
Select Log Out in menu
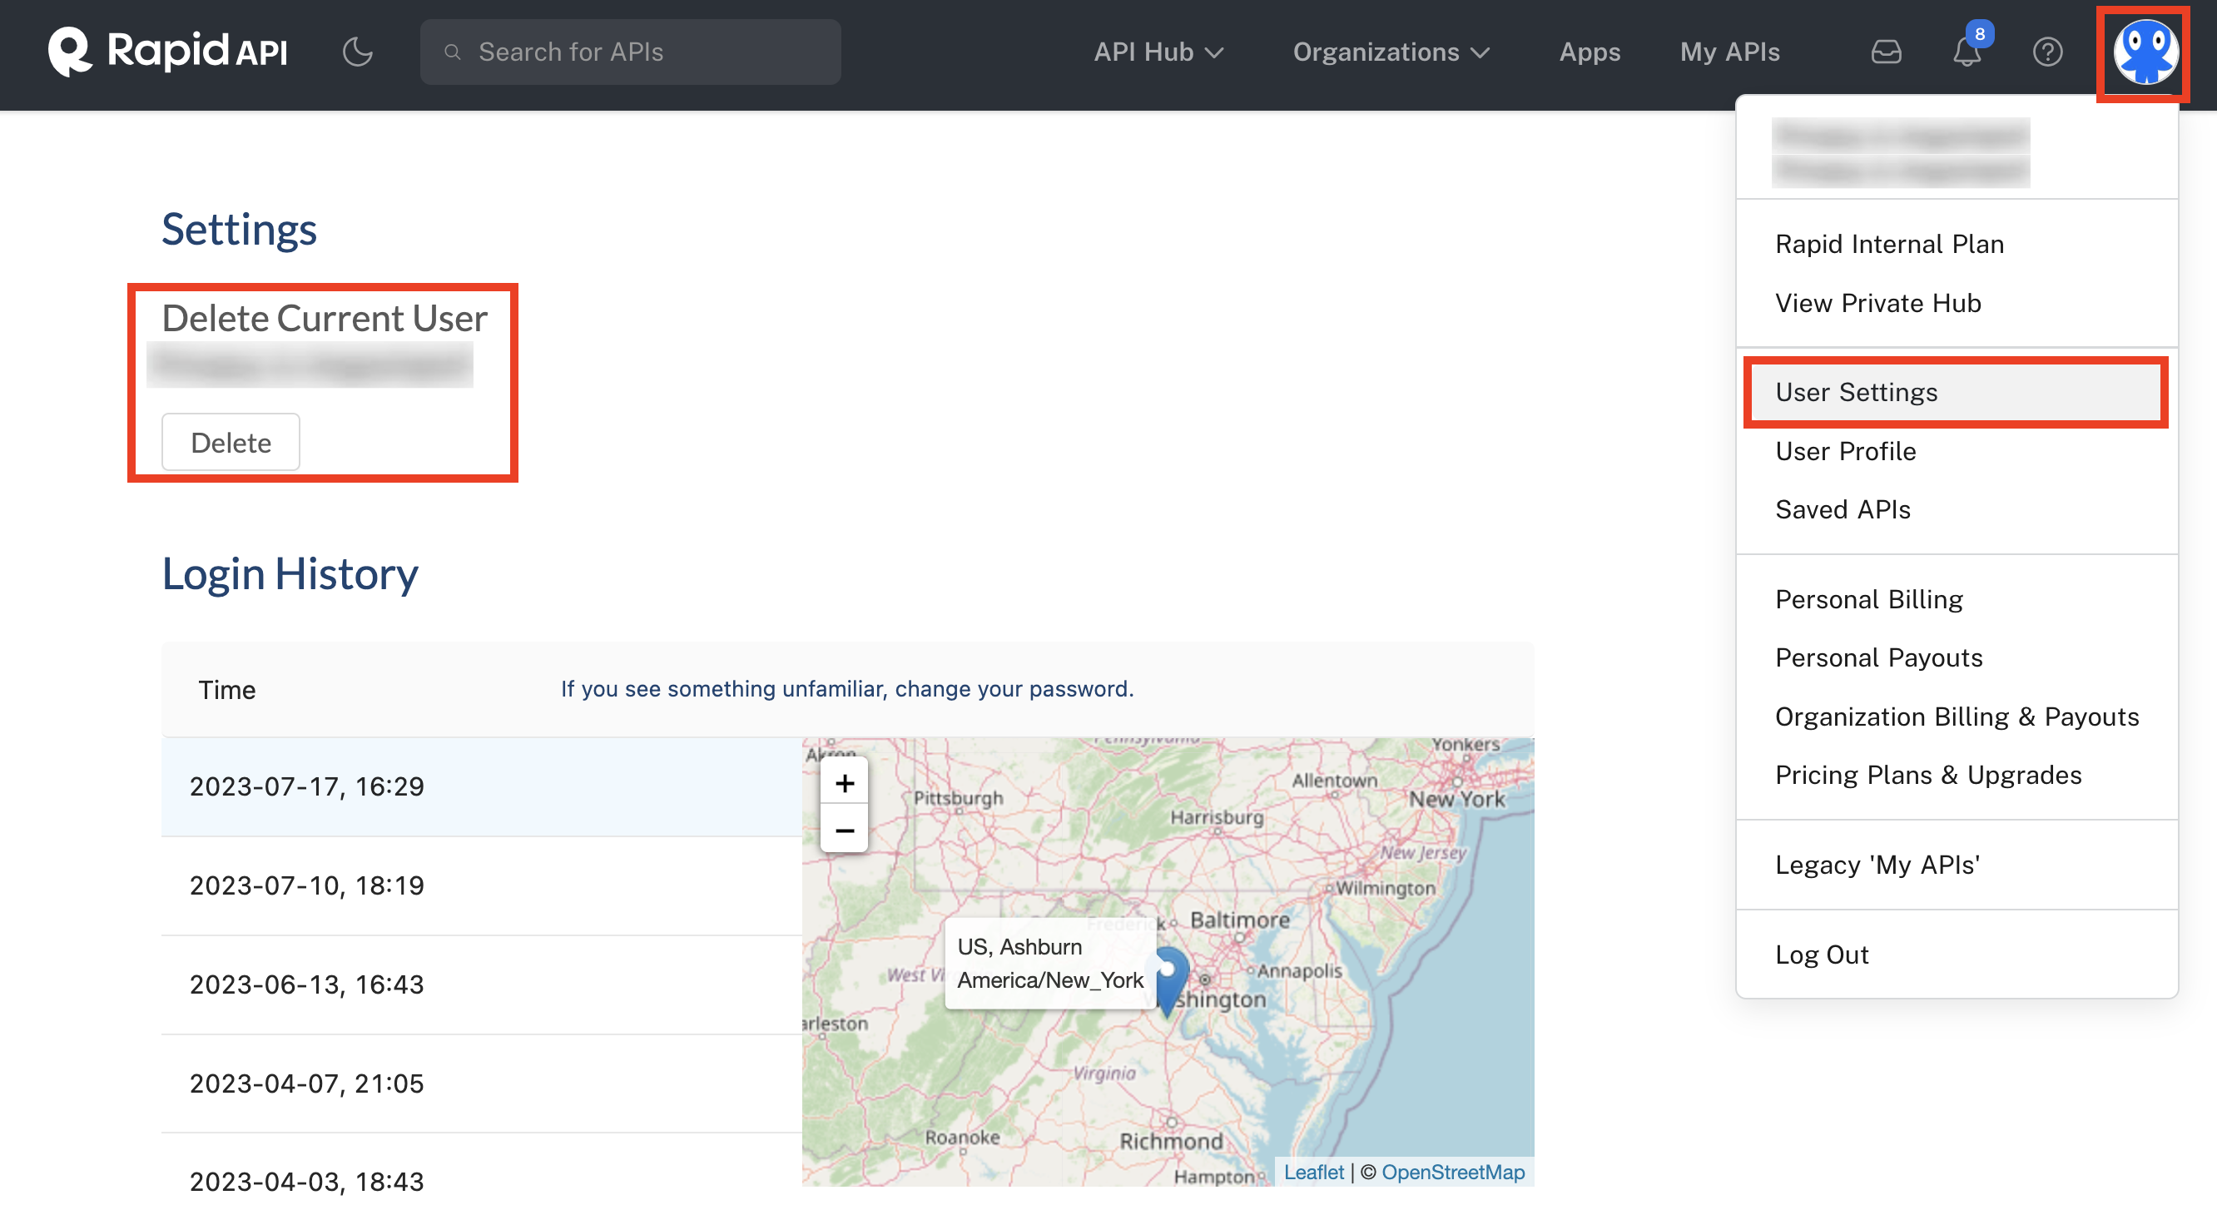[x=1822, y=955]
